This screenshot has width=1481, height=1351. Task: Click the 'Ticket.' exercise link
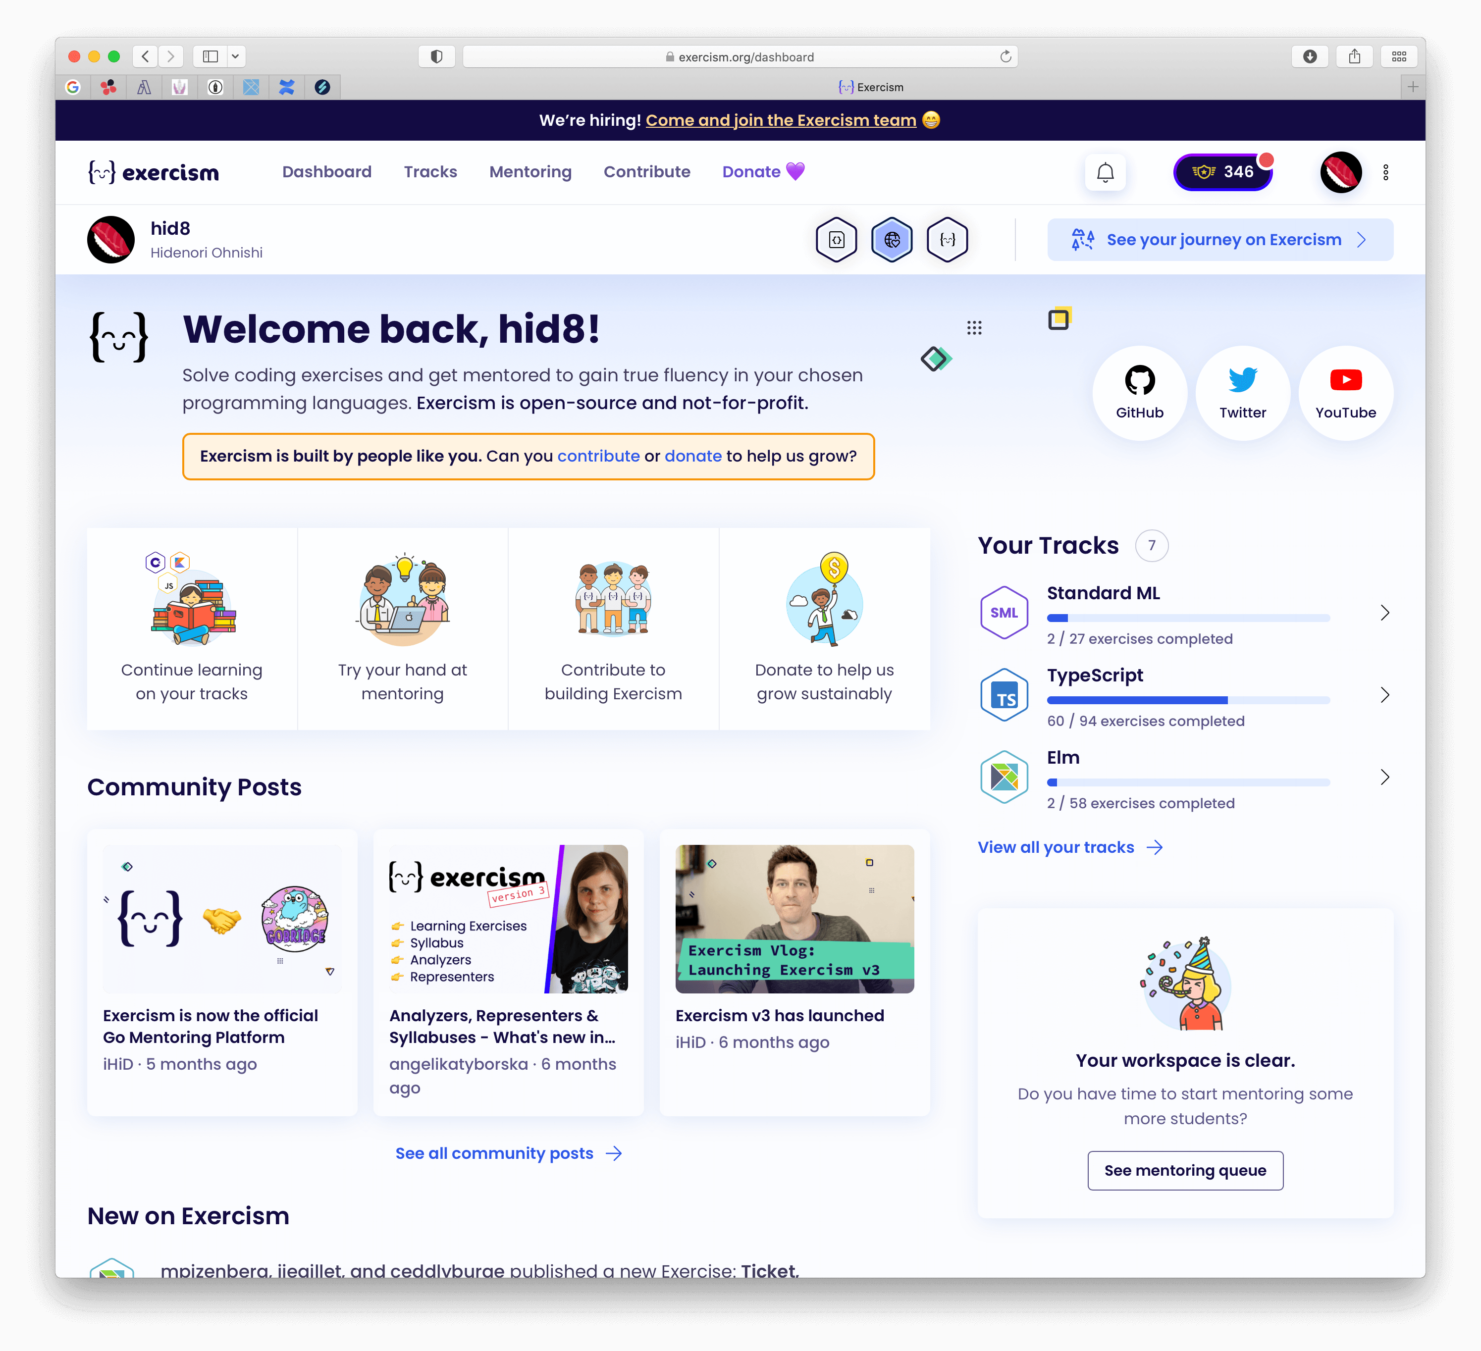point(770,1270)
